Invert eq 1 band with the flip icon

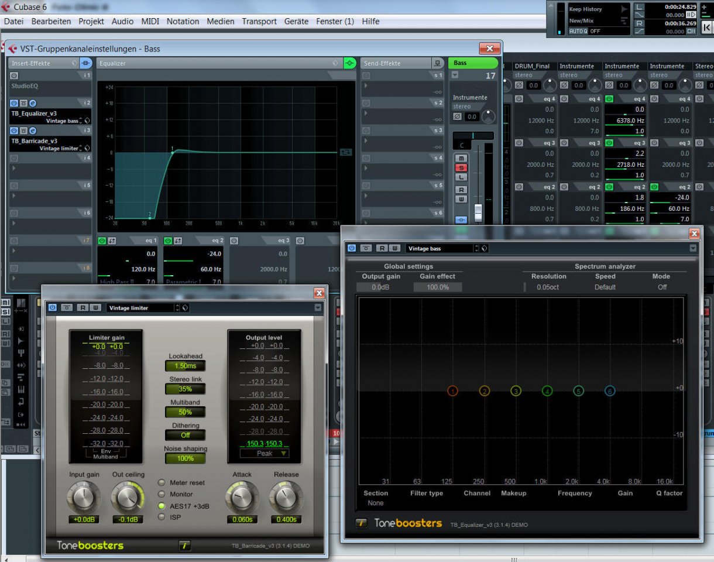click(x=111, y=241)
